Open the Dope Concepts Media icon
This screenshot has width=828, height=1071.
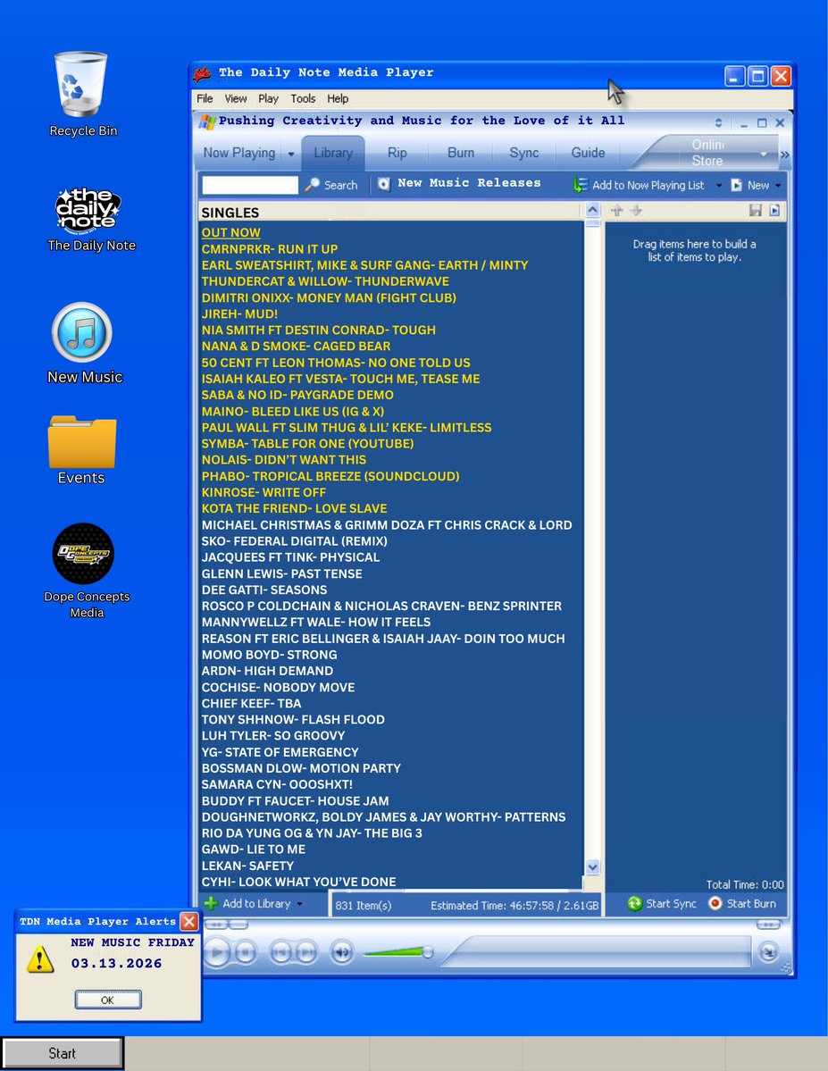pyautogui.click(x=83, y=553)
